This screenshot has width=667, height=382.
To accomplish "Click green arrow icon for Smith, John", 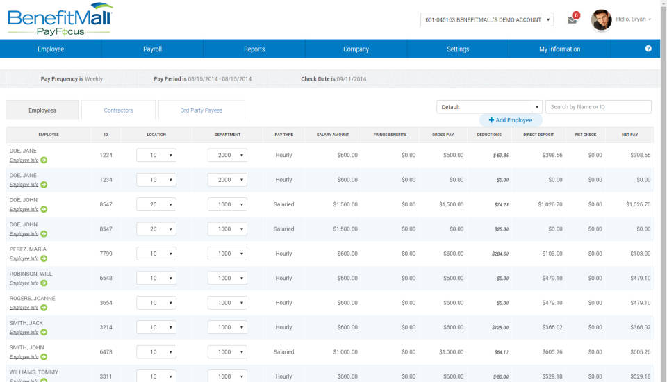I will tap(44, 357).
